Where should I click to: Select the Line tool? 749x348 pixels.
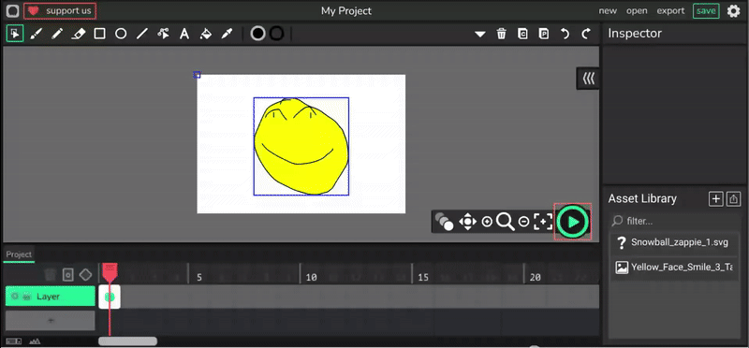pyautogui.click(x=142, y=34)
